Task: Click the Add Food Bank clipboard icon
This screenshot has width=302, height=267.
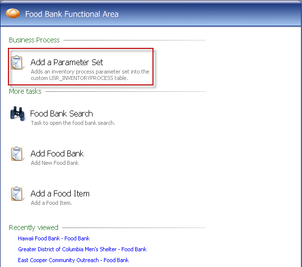Action: click(x=17, y=154)
